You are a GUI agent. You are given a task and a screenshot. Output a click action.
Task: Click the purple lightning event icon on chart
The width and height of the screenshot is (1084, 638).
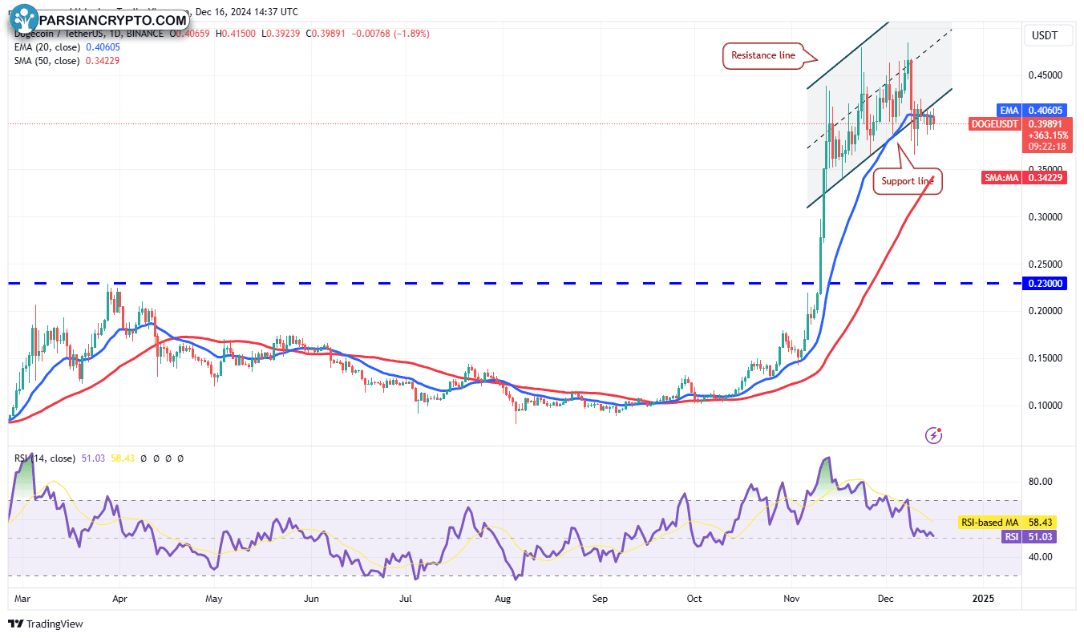pos(934,435)
